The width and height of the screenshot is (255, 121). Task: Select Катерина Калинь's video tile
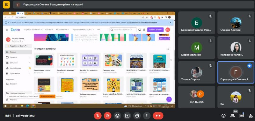pyautogui.click(x=236, y=47)
